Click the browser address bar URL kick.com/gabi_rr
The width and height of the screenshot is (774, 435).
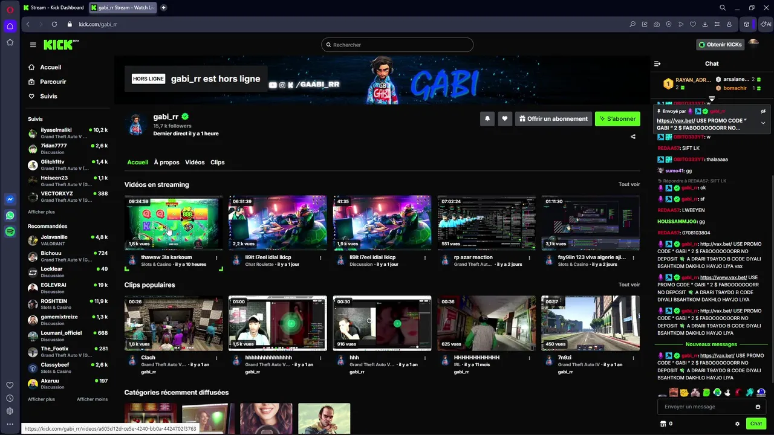point(98,24)
